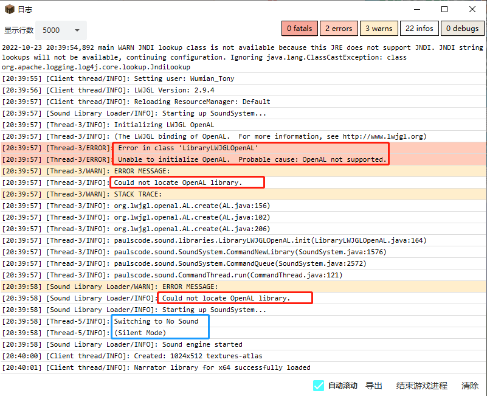Screen dimensions: 487x396
Task: Select the JNDI lookup WARN log entry
Action: (x=243, y=57)
